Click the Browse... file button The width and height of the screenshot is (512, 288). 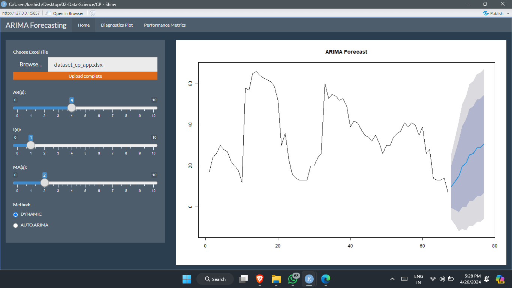(x=30, y=64)
